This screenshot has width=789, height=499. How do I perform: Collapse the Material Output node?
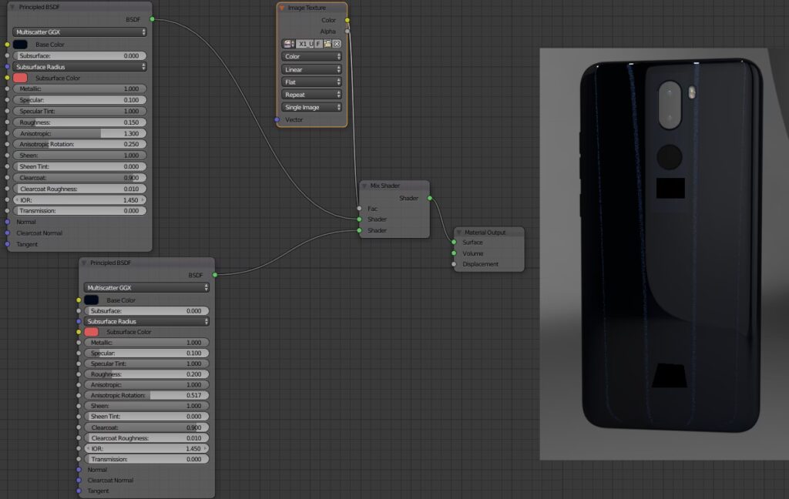click(x=459, y=232)
